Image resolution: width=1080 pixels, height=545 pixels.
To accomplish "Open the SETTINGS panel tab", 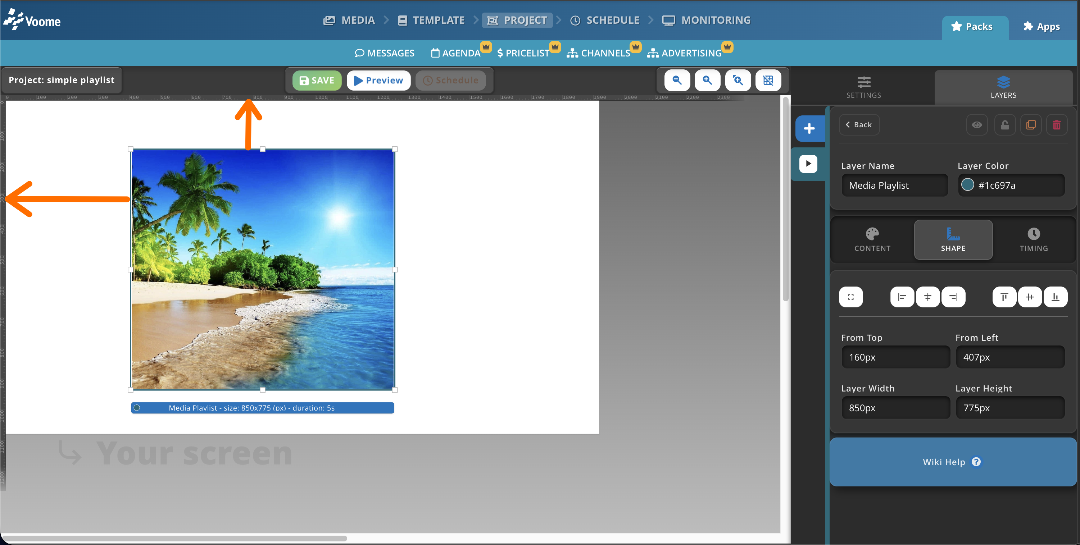I will [864, 88].
